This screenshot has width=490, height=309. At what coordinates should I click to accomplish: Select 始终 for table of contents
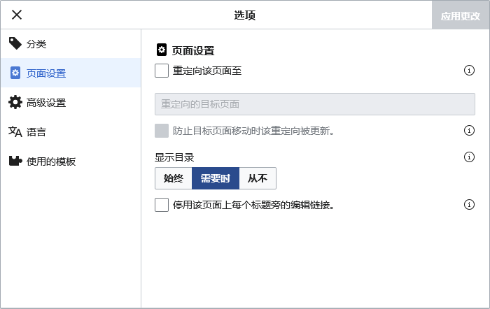pyautogui.click(x=173, y=178)
